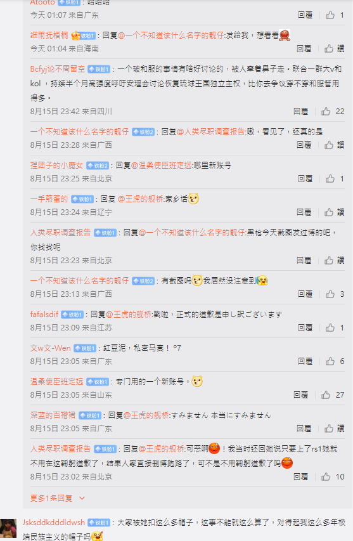This screenshot has width=353, height=541.
Task: Like the Bcfyj comment with 22 likes
Action: click(x=326, y=112)
